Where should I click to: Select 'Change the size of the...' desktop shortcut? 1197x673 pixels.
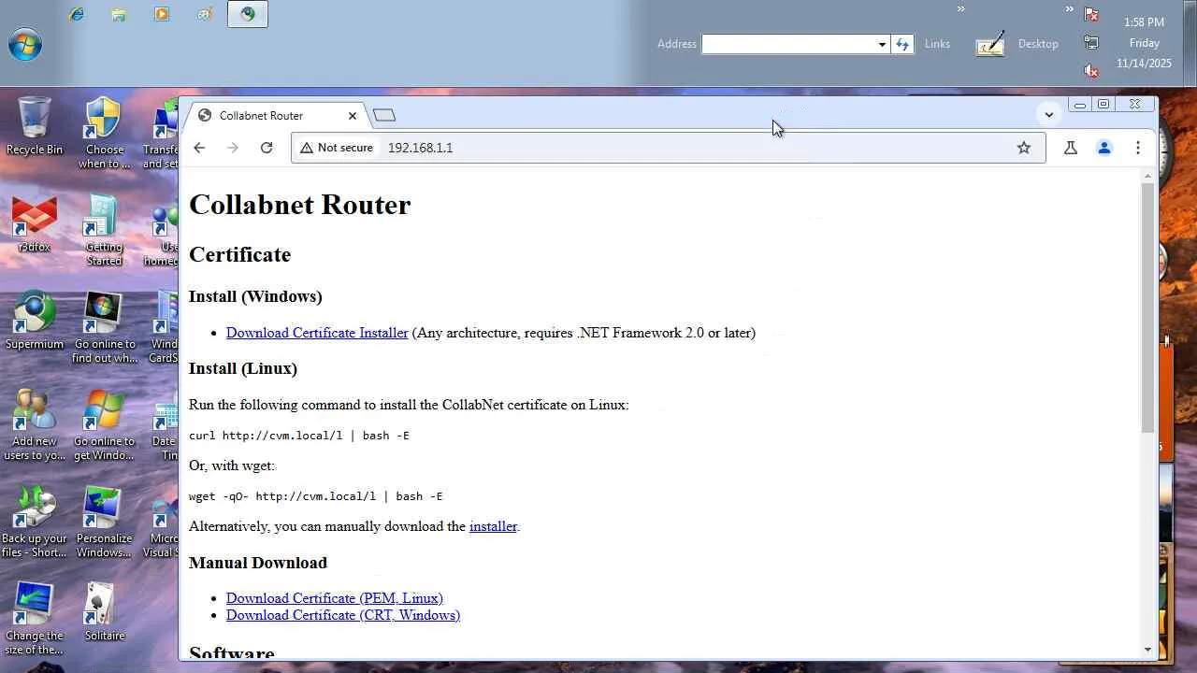(x=35, y=620)
